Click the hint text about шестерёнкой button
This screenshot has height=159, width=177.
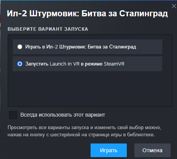point(81,135)
